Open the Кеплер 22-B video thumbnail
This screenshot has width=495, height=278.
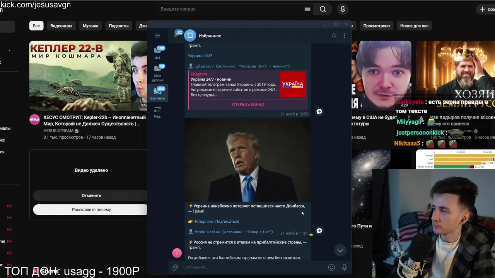[x=88, y=76]
